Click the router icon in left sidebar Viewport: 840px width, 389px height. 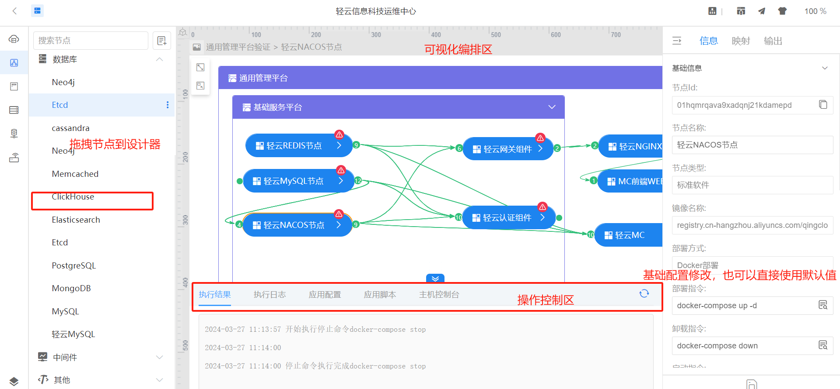pos(14,158)
